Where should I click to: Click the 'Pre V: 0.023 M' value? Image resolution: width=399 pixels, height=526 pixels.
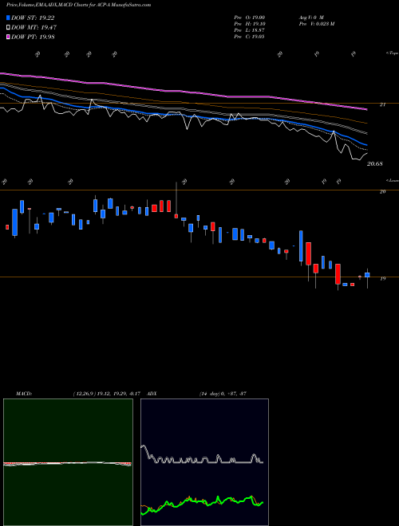pyautogui.click(x=317, y=24)
